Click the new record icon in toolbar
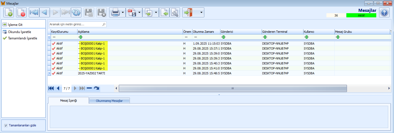Screen dimensions: 394x133 pyautogui.click(x=9, y=12)
